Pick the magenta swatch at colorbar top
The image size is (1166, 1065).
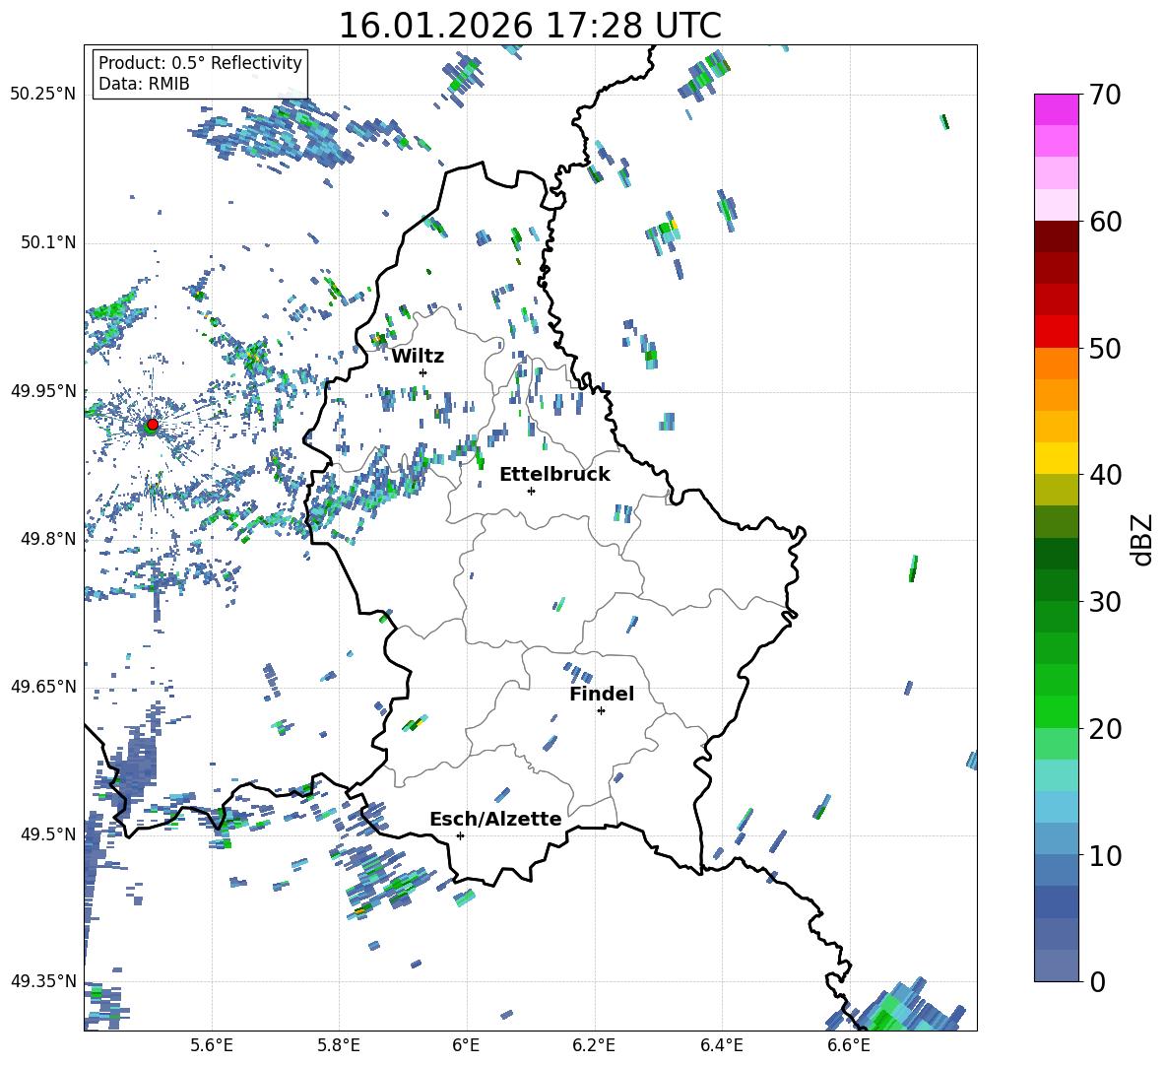pos(1057,109)
